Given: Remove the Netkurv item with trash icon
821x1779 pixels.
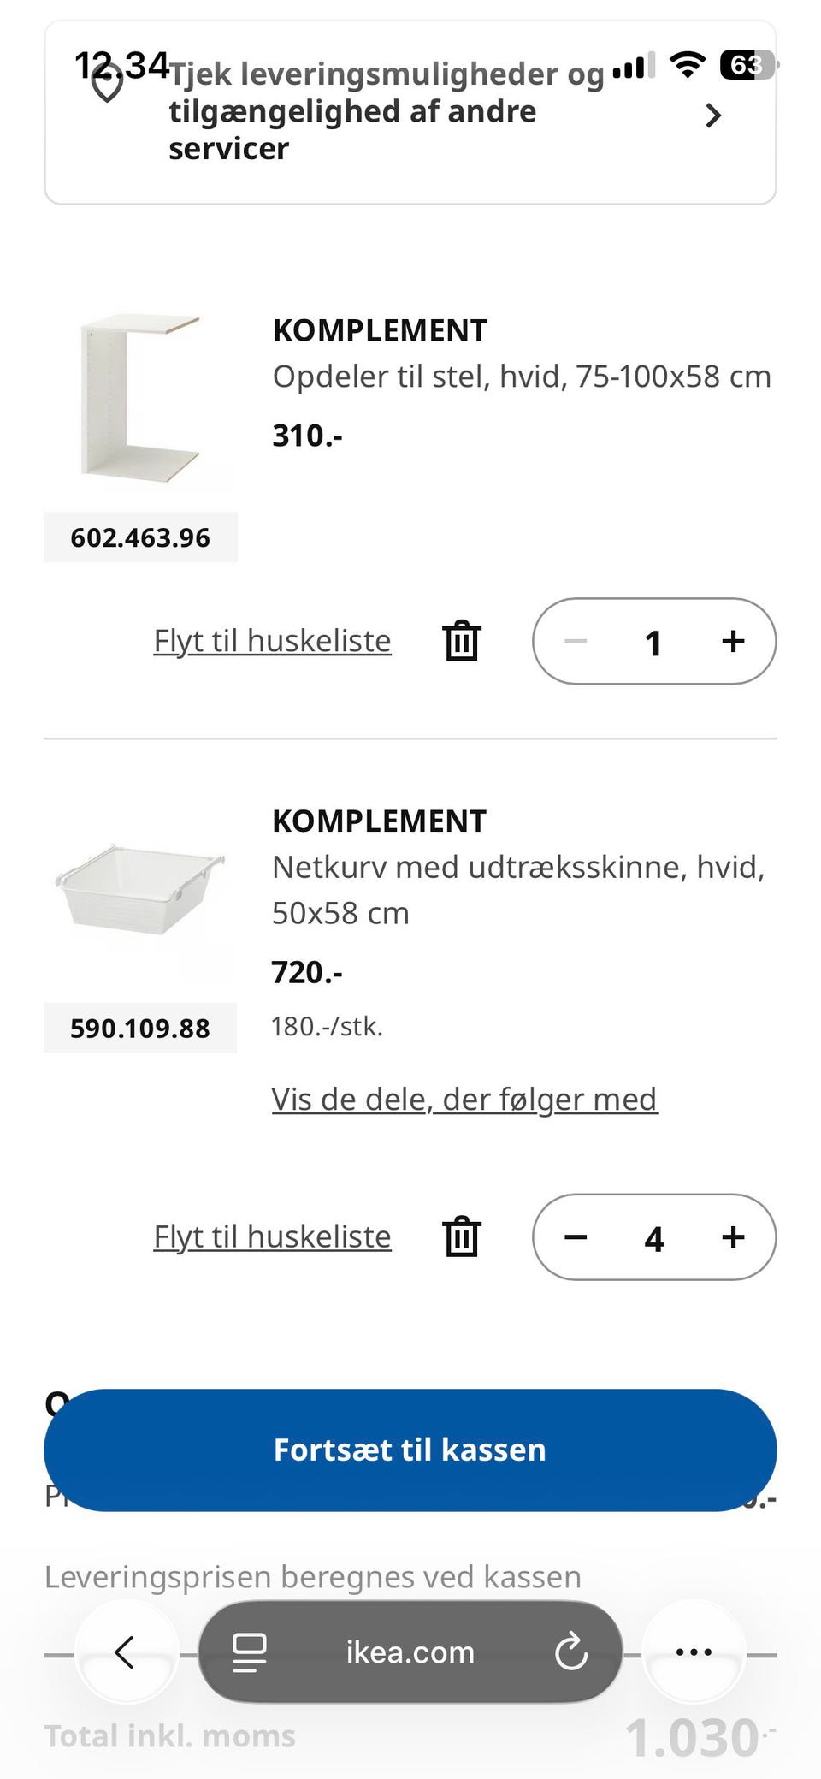Looking at the screenshot, I should coord(462,1237).
